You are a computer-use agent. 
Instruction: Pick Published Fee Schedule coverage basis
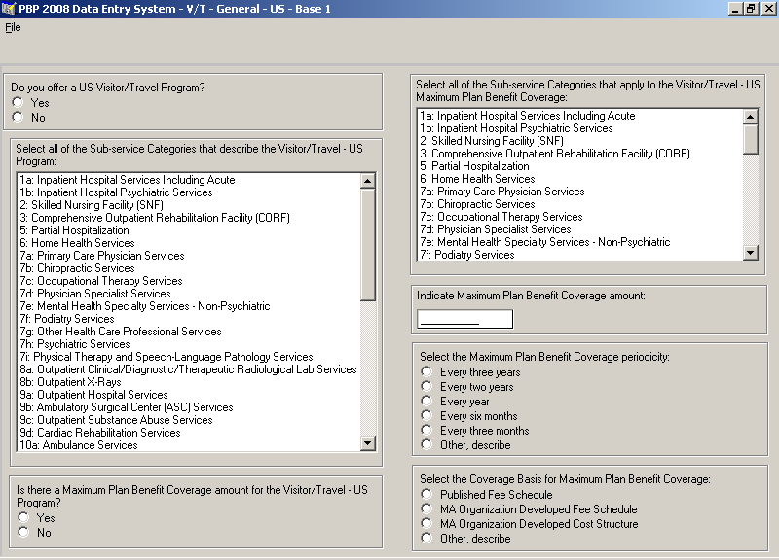[427, 495]
